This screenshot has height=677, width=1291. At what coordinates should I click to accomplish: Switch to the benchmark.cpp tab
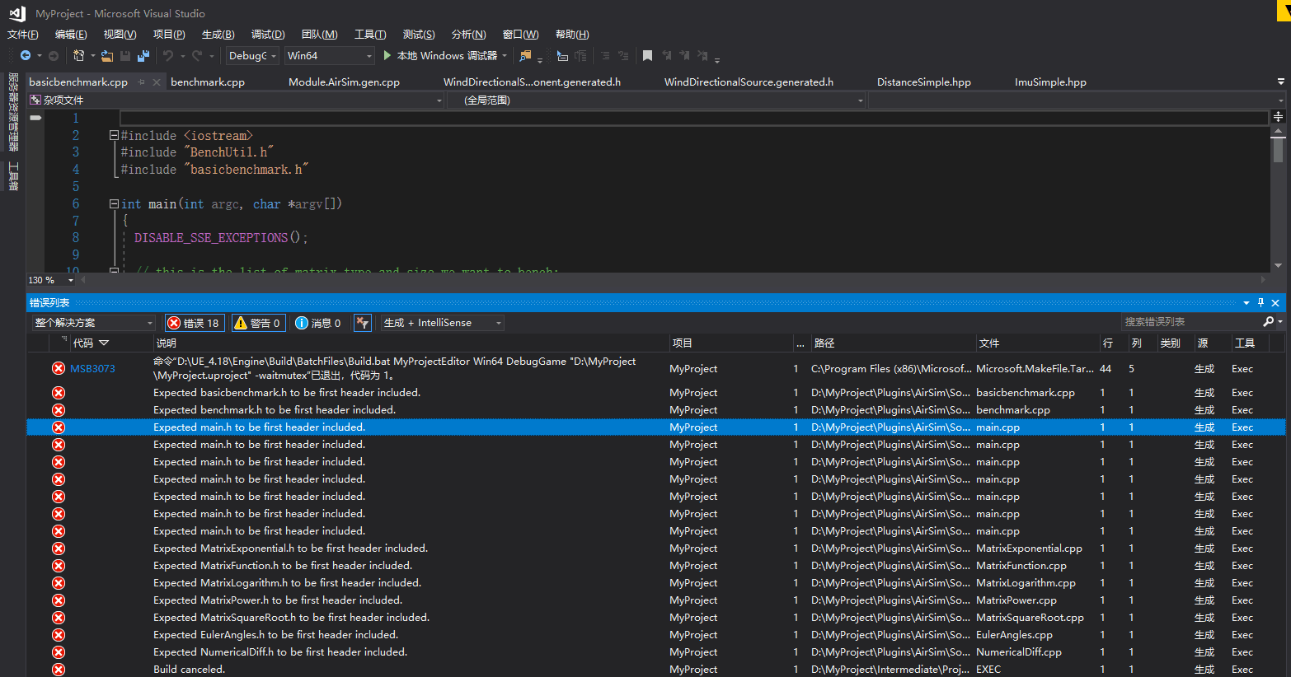pyautogui.click(x=208, y=82)
